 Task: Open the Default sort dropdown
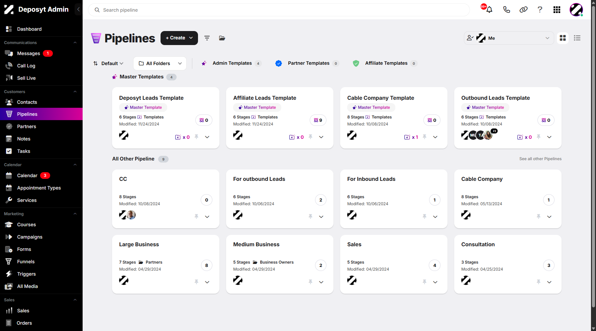tap(108, 63)
